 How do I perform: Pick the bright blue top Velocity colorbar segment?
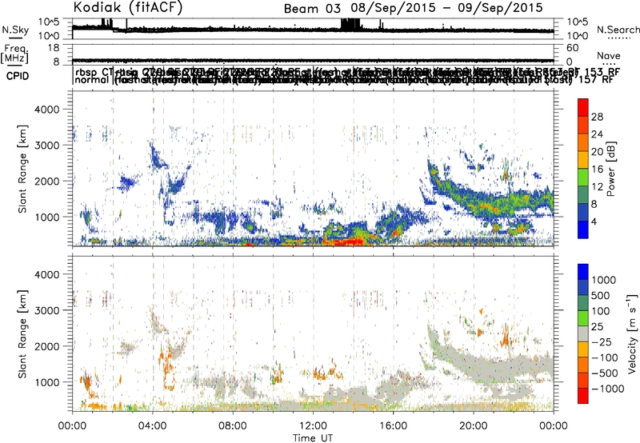click(583, 272)
